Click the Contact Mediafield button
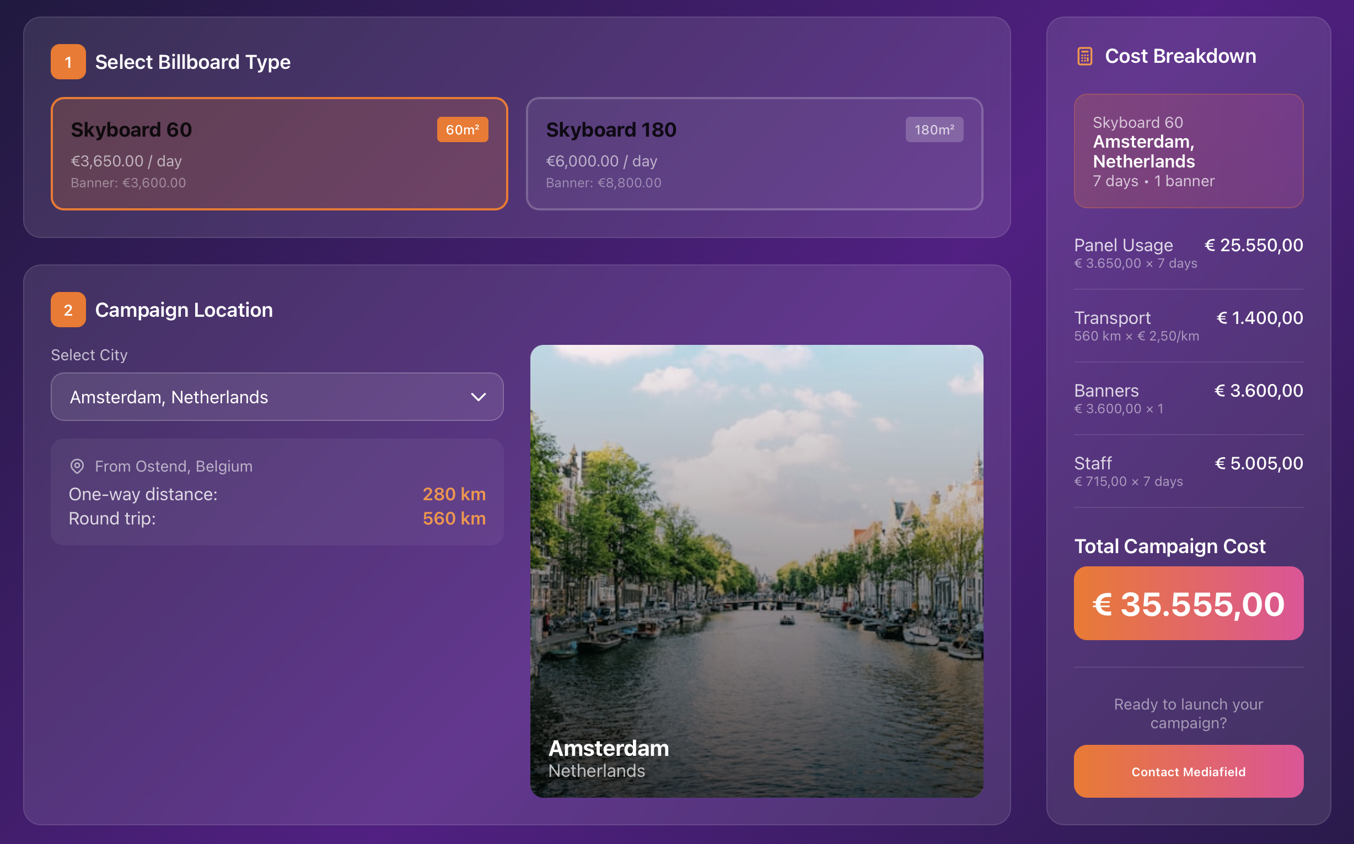This screenshot has height=844, width=1354. coord(1188,771)
